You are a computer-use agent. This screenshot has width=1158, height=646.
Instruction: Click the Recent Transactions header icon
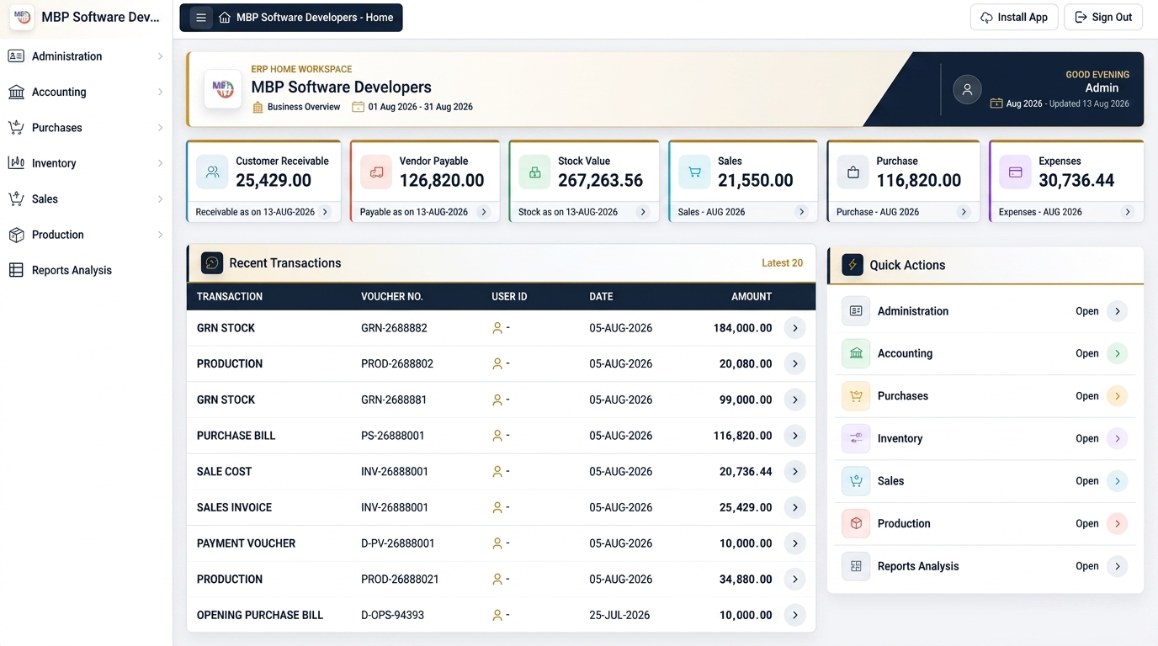tap(212, 263)
